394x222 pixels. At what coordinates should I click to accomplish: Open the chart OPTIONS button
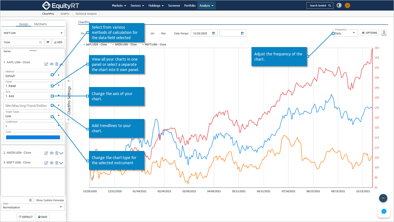tap(369, 33)
